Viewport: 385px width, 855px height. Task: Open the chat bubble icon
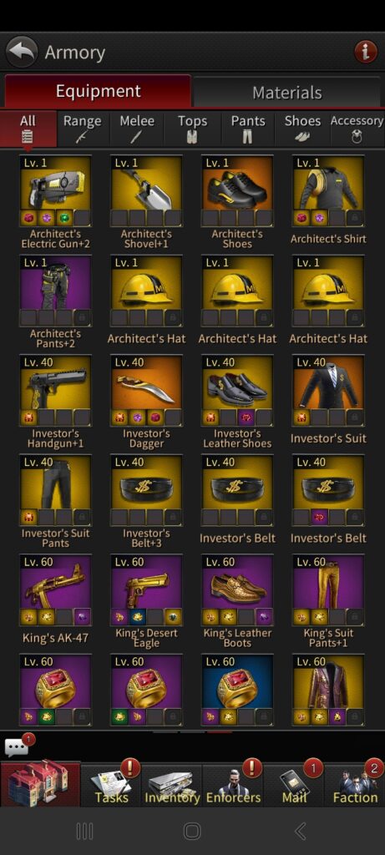pyautogui.click(x=18, y=746)
